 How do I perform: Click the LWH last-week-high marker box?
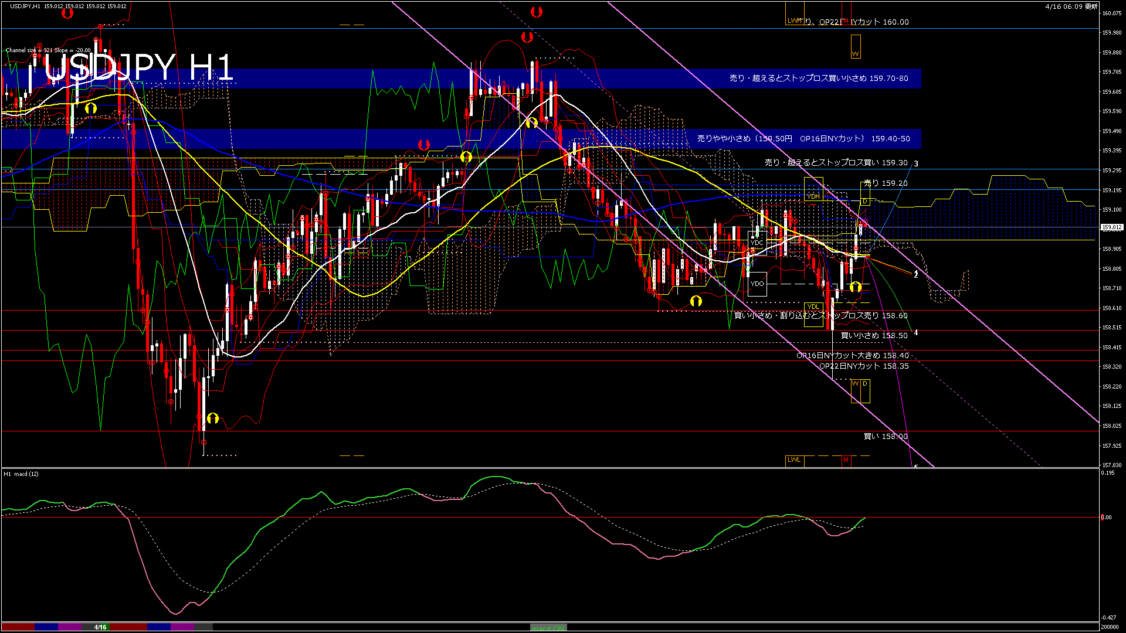click(x=795, y=19)
